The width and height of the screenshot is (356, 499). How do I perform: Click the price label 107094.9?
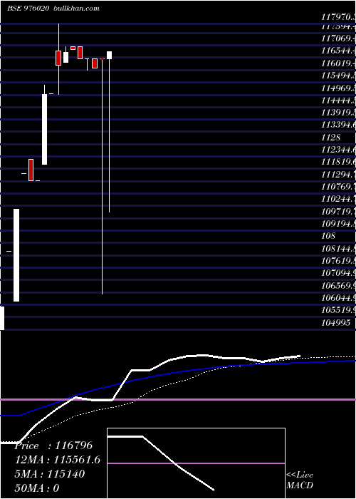pyautogui.click(x=338, y=273)
